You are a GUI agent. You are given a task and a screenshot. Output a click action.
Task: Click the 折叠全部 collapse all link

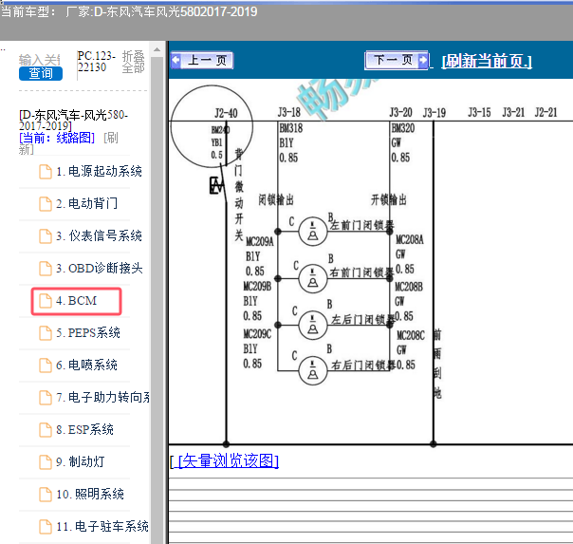134,62
